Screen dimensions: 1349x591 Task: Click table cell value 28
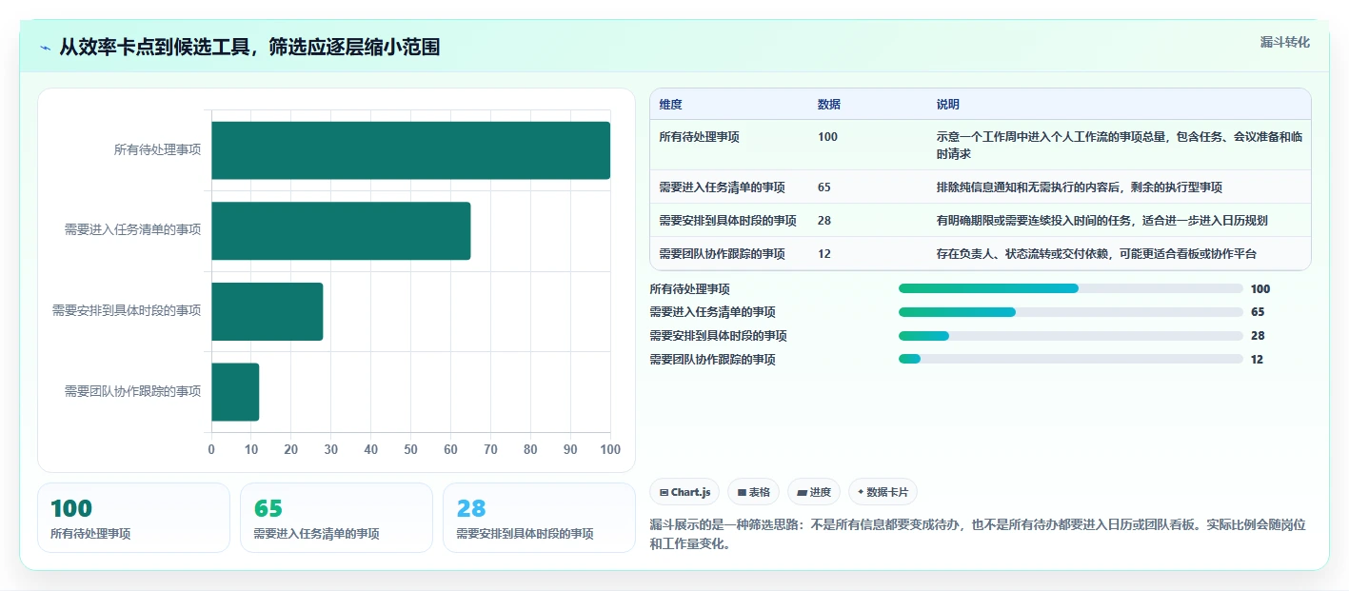click(824, 221)
